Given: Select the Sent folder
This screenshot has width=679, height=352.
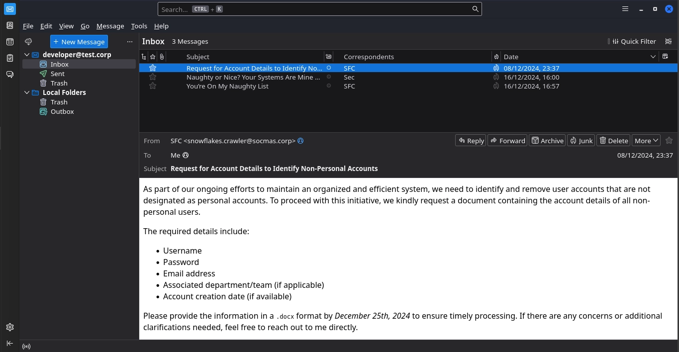Looking at the screenshot, I should (x=58, y=74).
